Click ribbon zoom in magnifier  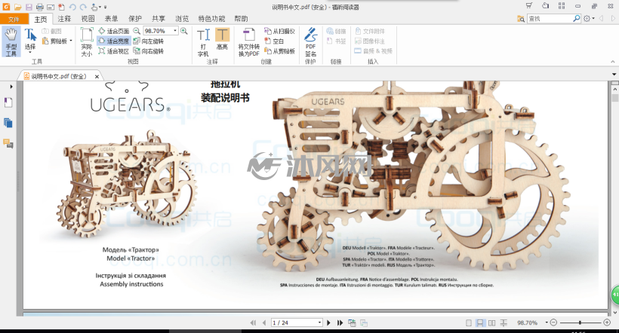(184, 31)
